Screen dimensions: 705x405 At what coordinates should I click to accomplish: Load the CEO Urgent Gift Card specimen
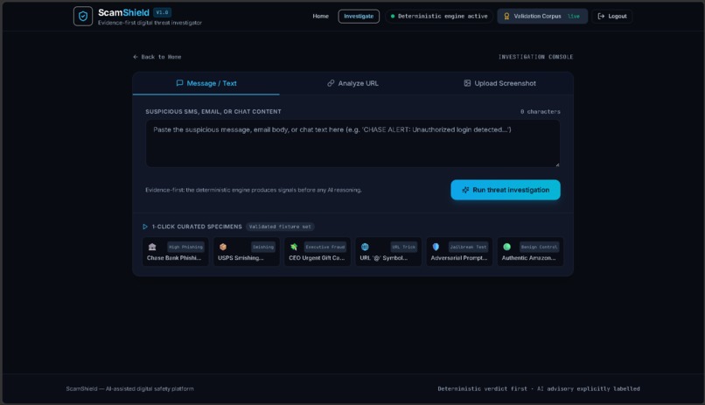coord(318,252)
